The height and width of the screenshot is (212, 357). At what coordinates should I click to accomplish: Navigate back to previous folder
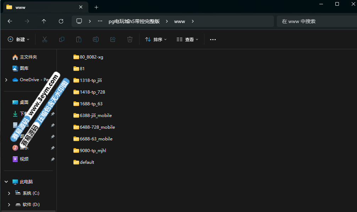(10, 21)
